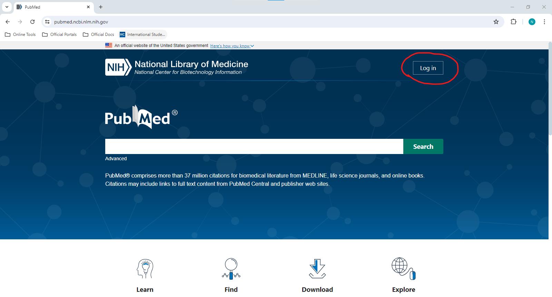The height and width of the screenshot is (297, 552).
Task: Go back with the browser back arrow
Action: click(x=8, y=22)
